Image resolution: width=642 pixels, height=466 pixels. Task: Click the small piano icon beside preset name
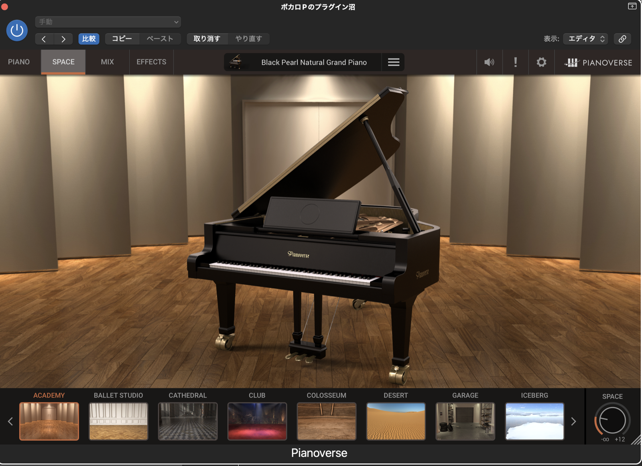tap(236, 62)
